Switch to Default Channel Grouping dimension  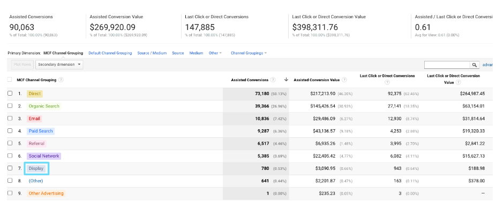(x=110, y=53)
